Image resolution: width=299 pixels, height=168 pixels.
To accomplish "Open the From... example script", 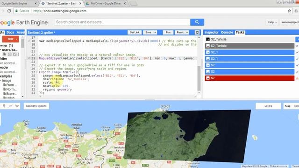I will click(x=10, y=85).
